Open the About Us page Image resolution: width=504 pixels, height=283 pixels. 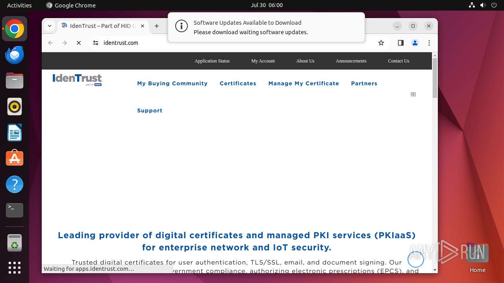point(305,61)
